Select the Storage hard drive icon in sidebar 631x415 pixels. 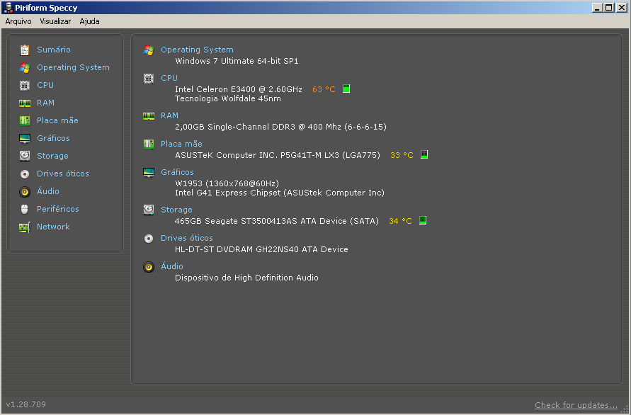(25, 156)
